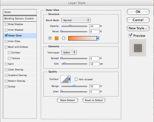Tick the Texture sub-option checkbox
The image size is (154, 122).
[9, 58]
